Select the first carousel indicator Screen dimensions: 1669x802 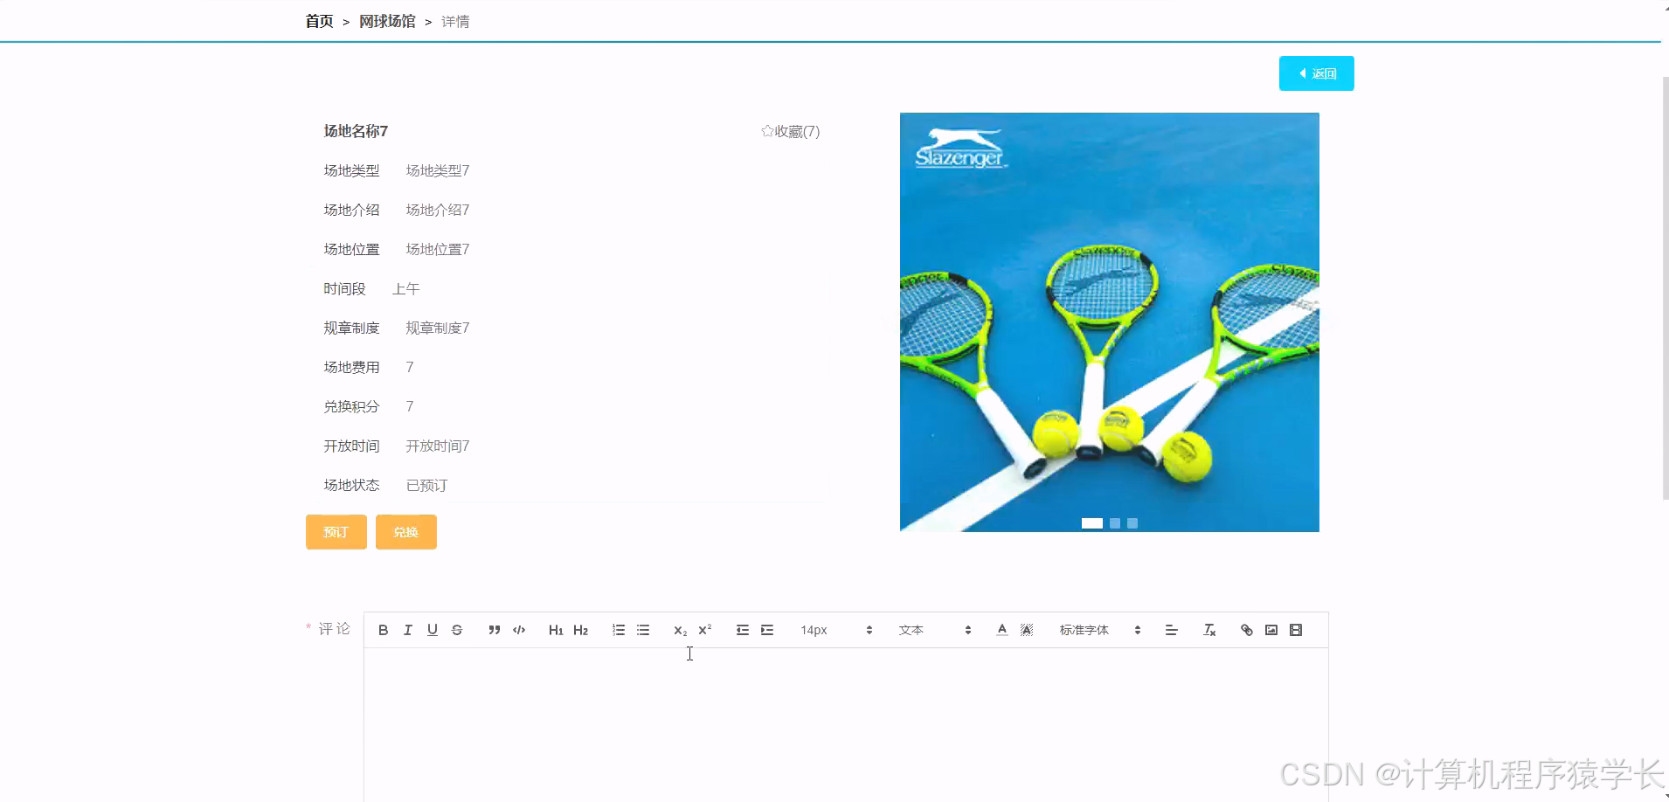1092,523
